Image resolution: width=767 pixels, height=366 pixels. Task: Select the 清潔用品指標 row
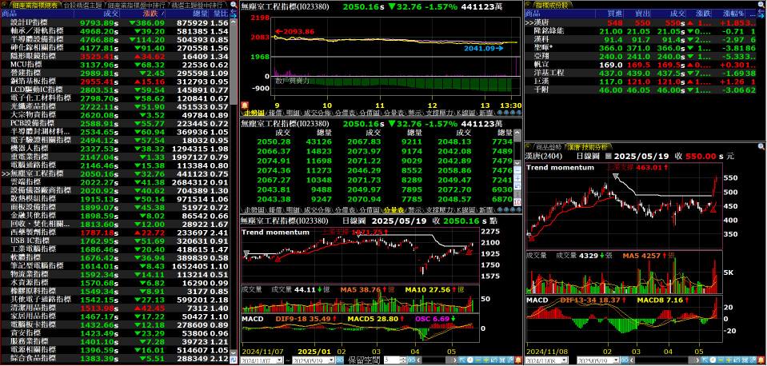tap(115, 308)
